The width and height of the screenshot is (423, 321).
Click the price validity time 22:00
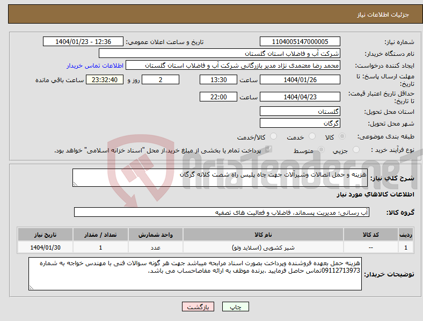(218, 97)
